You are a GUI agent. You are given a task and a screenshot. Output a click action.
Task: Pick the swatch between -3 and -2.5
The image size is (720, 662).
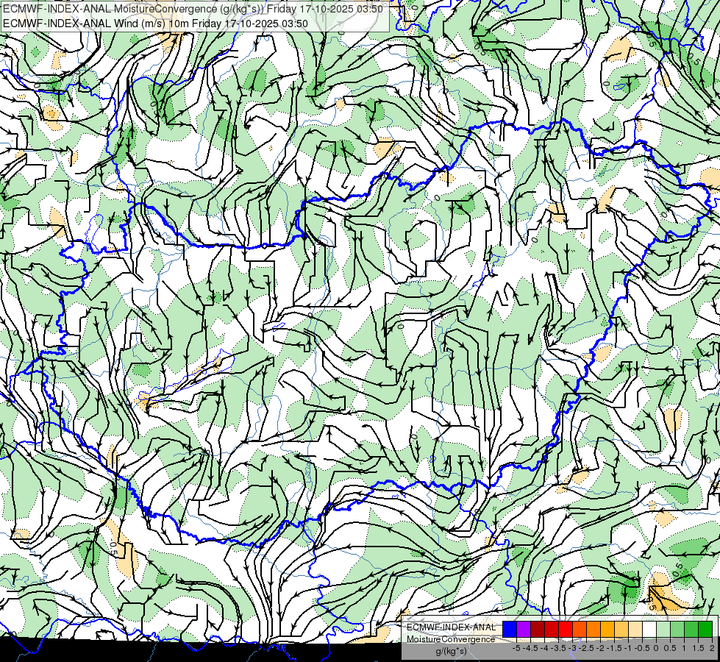[x=579, y=629]
